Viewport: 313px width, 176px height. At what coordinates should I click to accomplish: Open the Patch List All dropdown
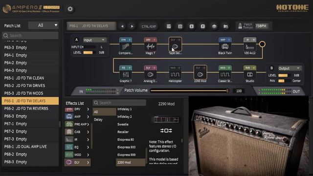click(44, 25)
